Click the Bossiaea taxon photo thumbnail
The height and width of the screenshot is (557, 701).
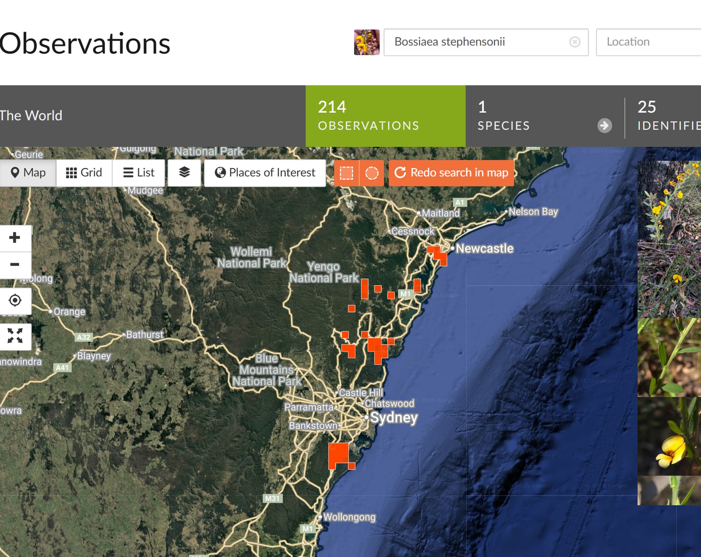pos(367,42)
